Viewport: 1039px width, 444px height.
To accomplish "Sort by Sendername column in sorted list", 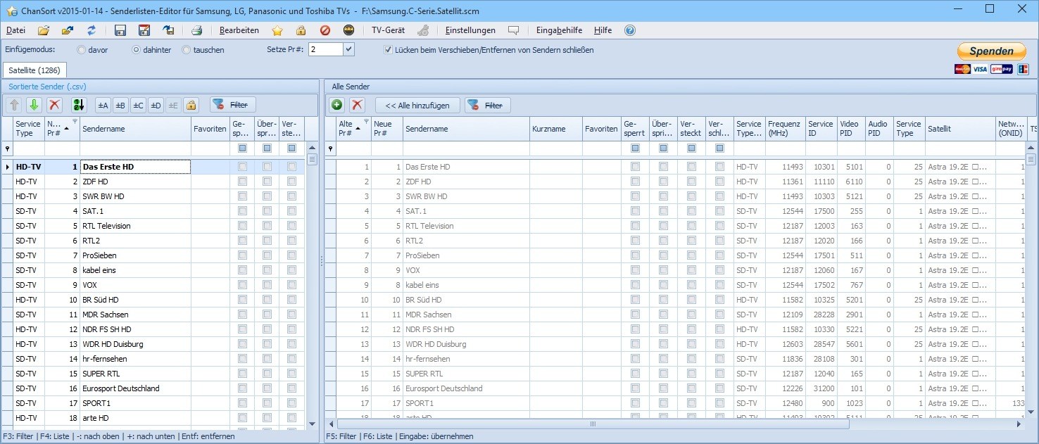I will 135,129.
